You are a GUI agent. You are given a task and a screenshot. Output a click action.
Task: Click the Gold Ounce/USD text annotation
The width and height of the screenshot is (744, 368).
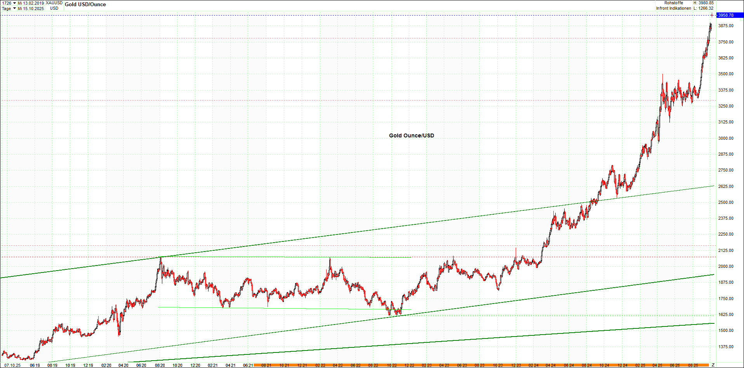click(411, 135)
